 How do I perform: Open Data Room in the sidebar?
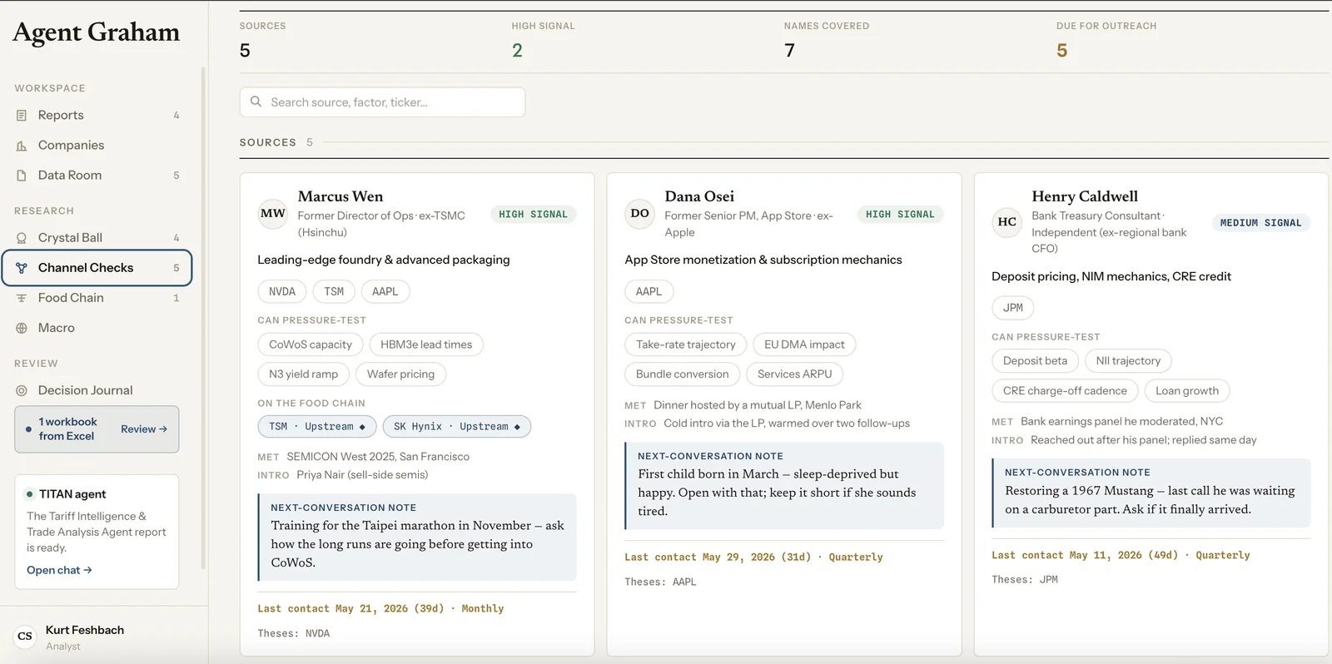pos(97,175)
